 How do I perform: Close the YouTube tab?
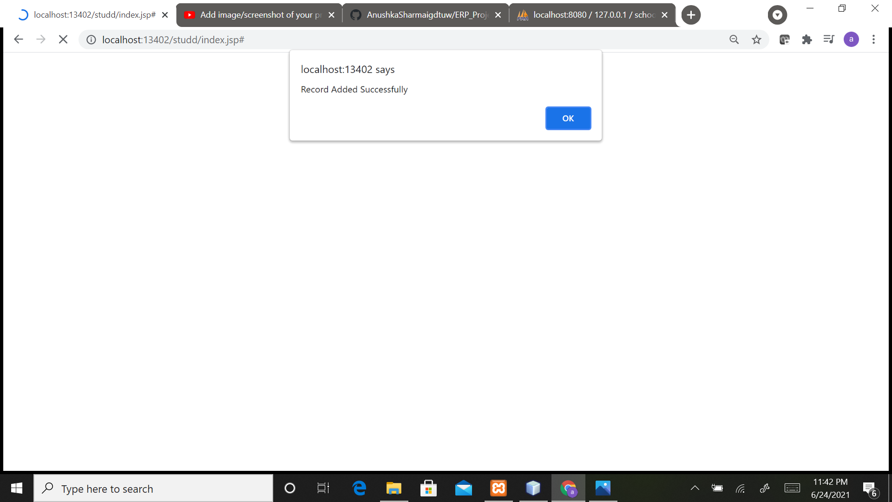[x=331, y=15]
